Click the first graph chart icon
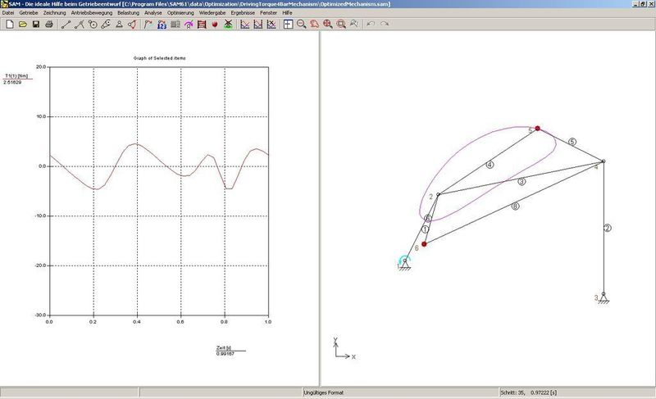This screenshot has height=399, width=656. [244, 25]
